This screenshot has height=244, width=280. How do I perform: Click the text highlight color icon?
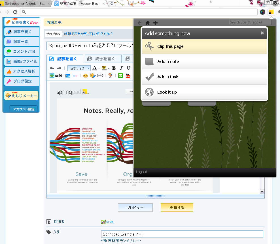104,68
